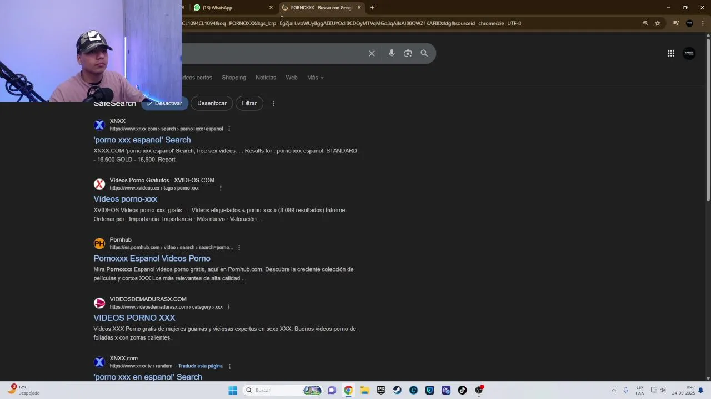Open options dots beside XNXX.com random result
The width and height of the screenshot is (711, 399).
pyautogui.click(x=229, y=366)
